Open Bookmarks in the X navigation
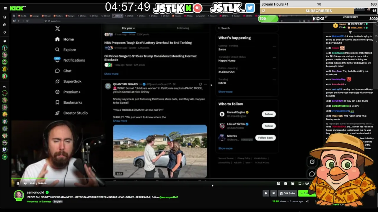 tap(69, 102)
